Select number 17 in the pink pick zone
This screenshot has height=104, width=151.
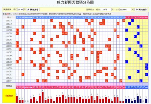(63, 87)
